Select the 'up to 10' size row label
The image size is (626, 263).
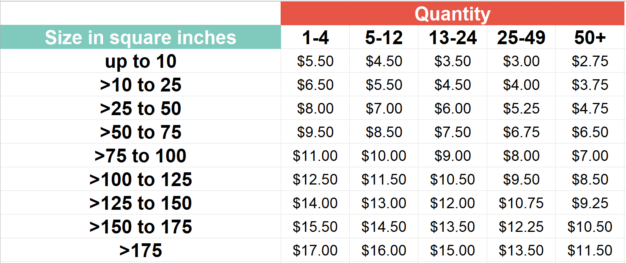click(x=140, y=61)
